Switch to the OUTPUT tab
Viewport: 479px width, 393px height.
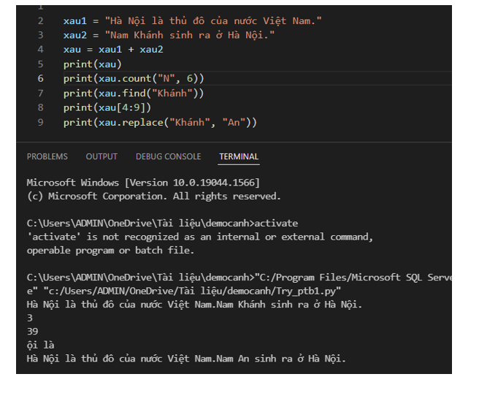tap(101, 156)
